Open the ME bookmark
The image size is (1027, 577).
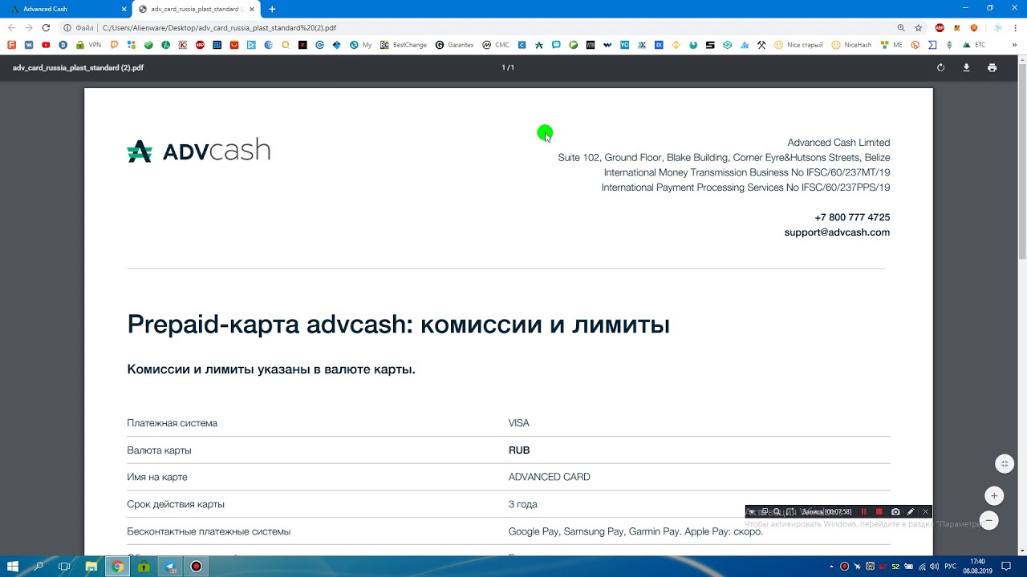891,45
